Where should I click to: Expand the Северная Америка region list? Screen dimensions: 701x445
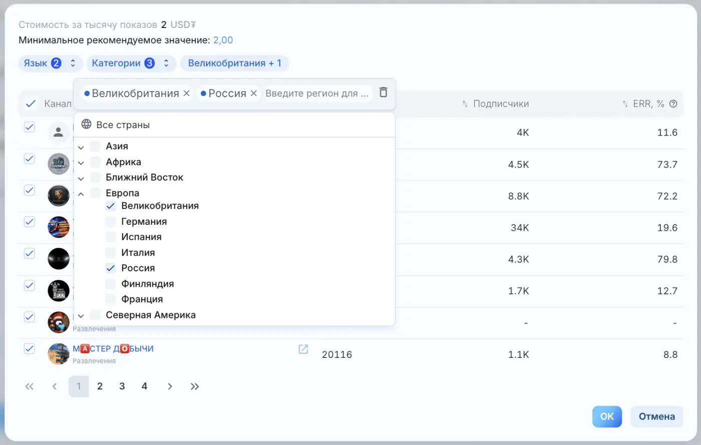coord(81,316)
